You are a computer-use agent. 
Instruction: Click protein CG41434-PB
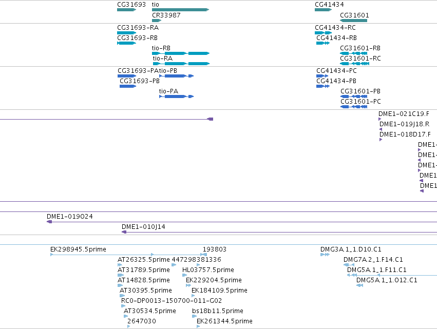click(x=323, y=86)
